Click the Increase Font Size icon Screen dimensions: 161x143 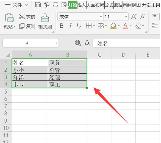134,17
